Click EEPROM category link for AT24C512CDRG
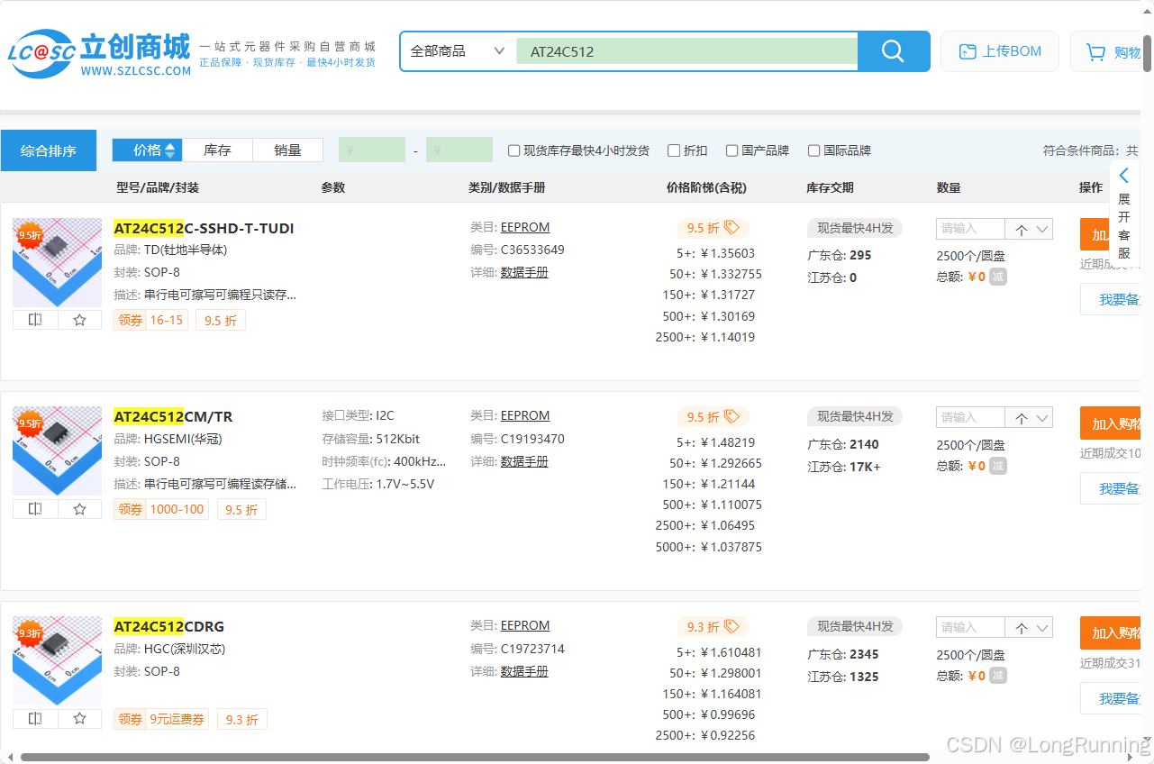The height and width of the screenshot is (764, 1154). 525,625
